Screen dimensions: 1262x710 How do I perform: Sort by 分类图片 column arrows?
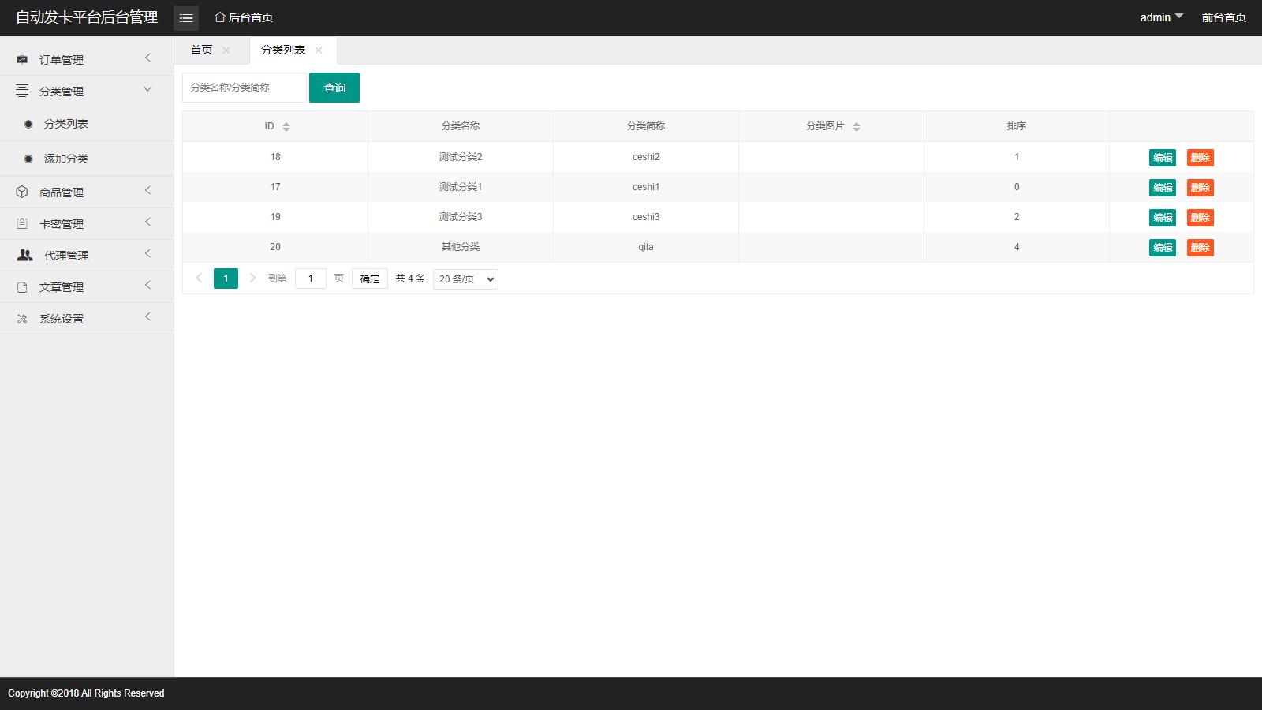pos(857,127)
